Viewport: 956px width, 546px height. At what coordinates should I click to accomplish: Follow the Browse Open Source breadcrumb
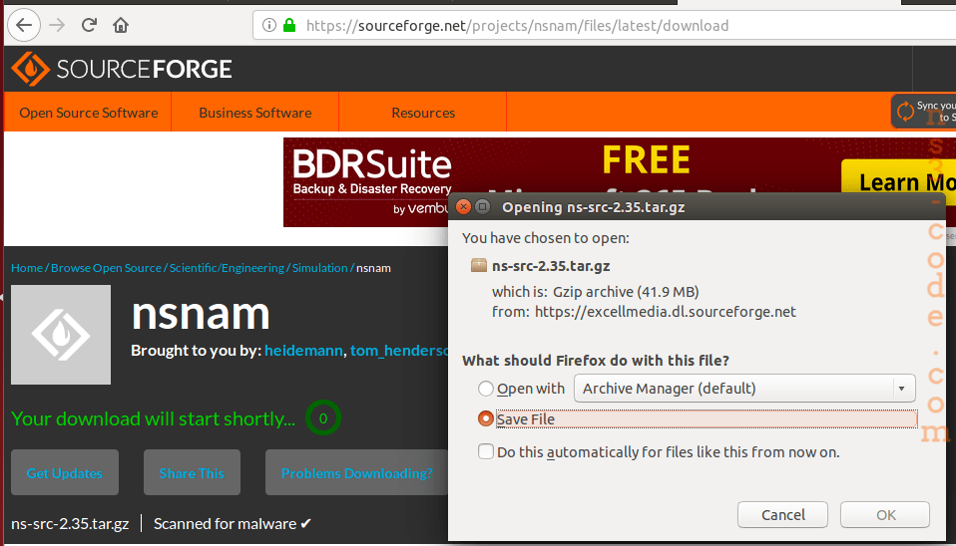click(106, 268)
